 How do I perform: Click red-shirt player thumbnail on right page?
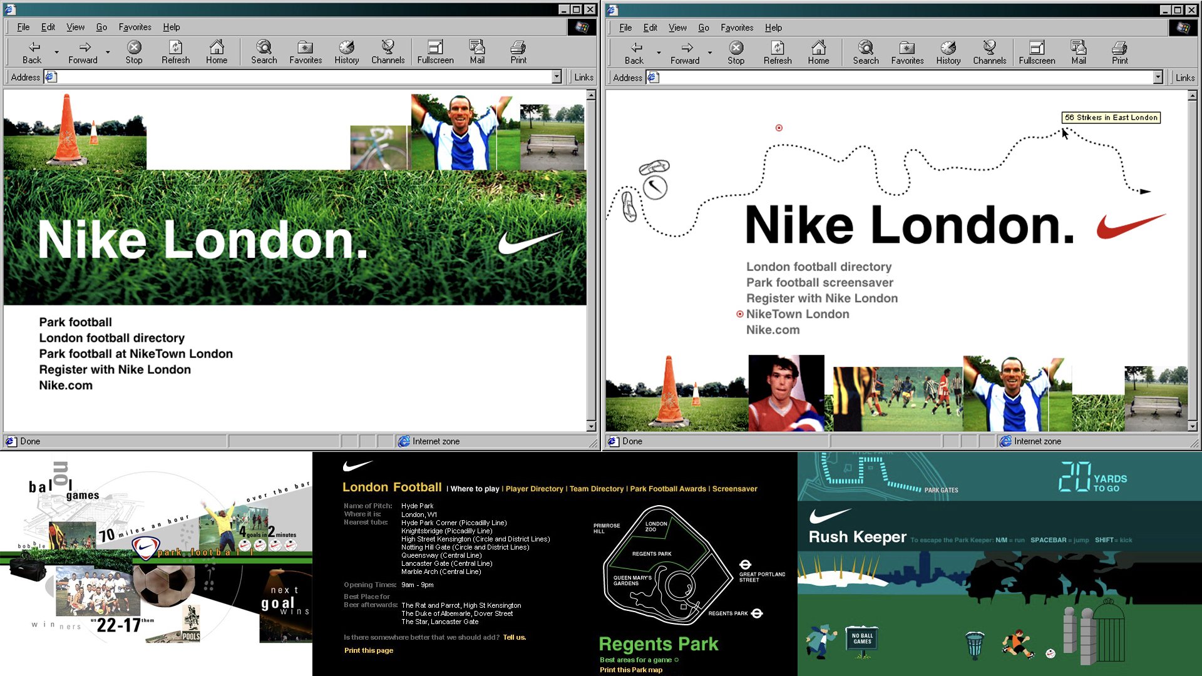coord(786,393)
